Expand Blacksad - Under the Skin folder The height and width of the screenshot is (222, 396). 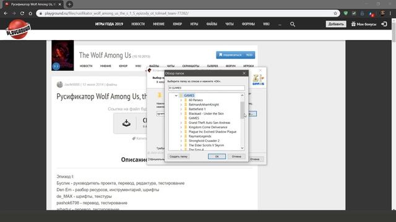coord(181,113)
